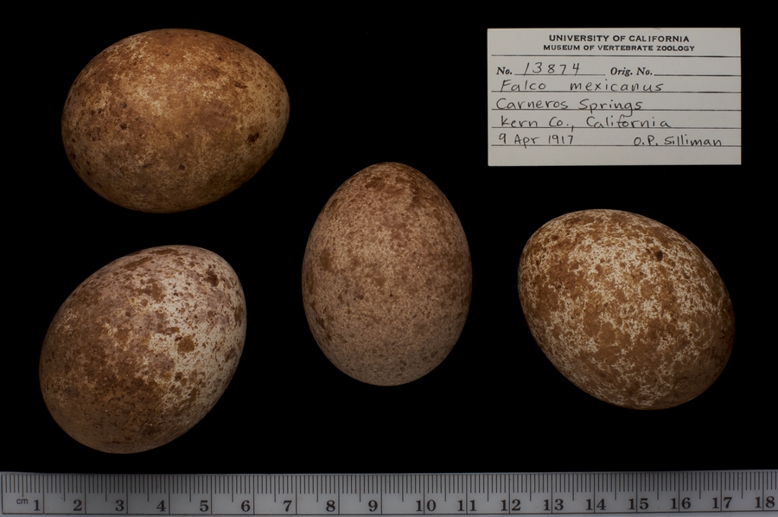Click the 'University of California' header text
The width and height of the screenshot is (778, 517).
pyautogui.click(x=618, y=38)
